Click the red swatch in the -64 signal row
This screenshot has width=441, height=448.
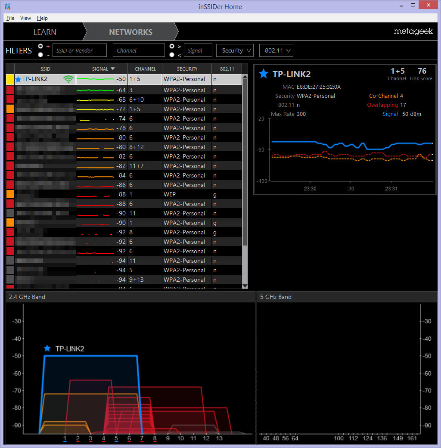click(x=10, y=90)
